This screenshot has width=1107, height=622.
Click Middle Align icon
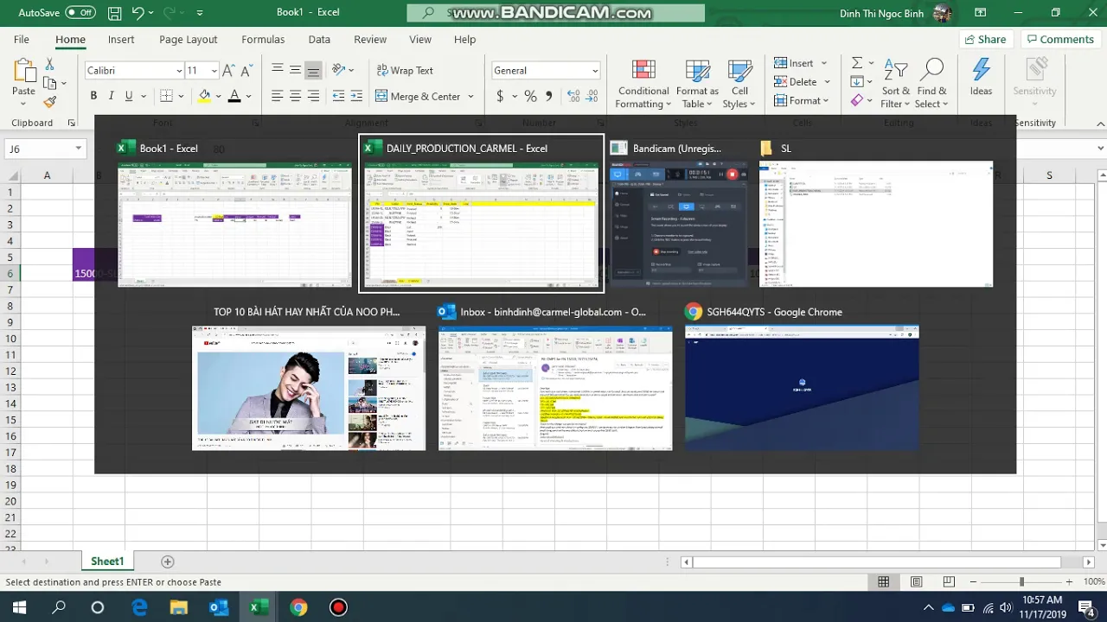click(x=296, y=70)
